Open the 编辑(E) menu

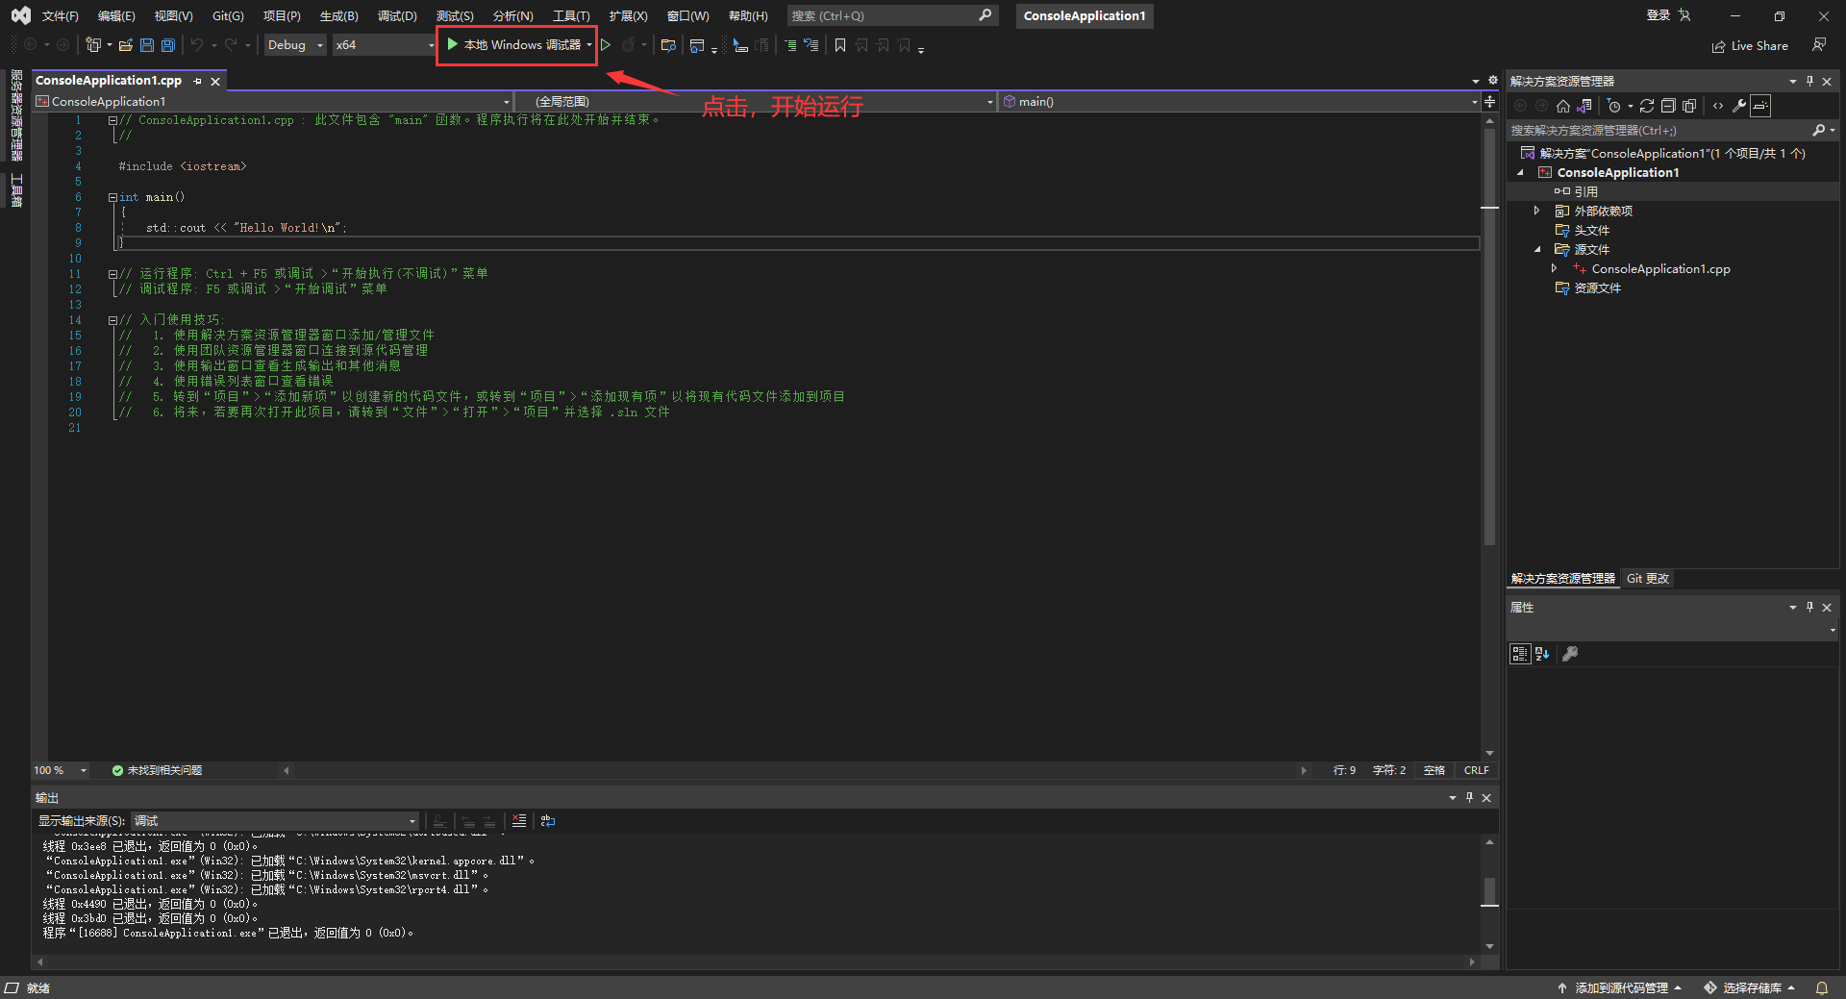(116, 16)
